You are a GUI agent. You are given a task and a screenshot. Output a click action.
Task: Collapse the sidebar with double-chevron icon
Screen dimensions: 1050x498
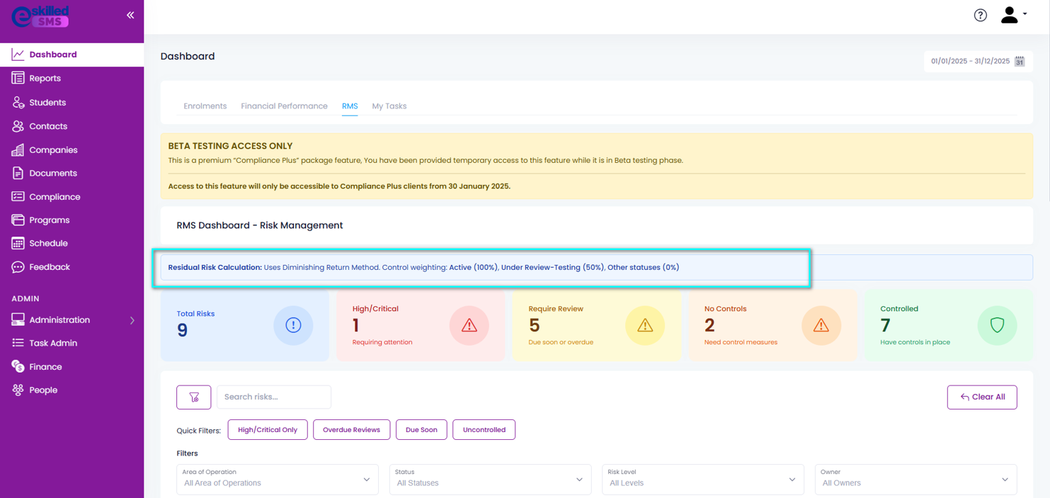click(130, 15)
